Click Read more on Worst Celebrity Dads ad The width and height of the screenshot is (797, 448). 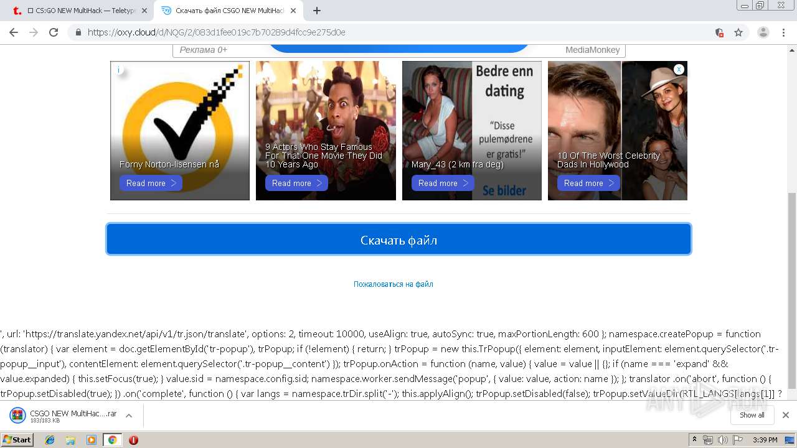588,183
